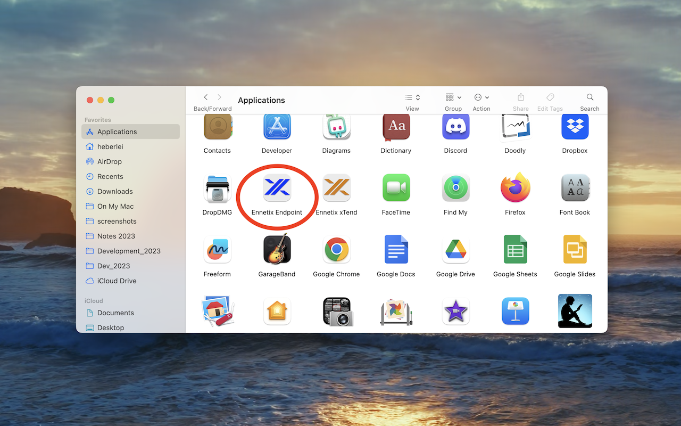Image resolution: width=681 pixels, height=426 pixels.
Task: Open the Dictionary app icon
Action: (396, 127)
